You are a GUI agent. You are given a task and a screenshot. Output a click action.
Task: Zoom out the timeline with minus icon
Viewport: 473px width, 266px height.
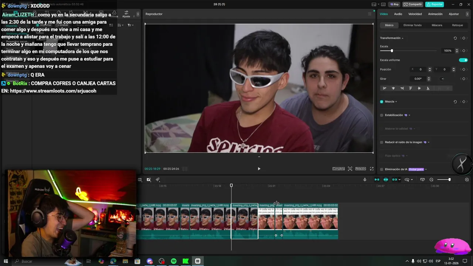coord(431,180)
